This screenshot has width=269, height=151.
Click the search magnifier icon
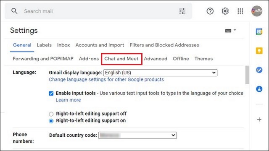(x=14, y=11)
